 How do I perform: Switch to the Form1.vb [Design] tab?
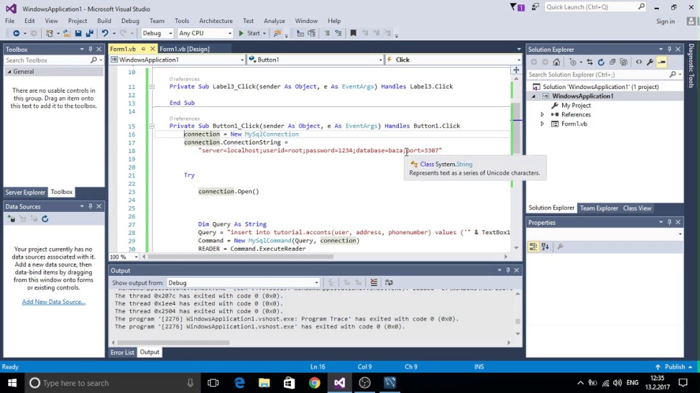(184, 49)
